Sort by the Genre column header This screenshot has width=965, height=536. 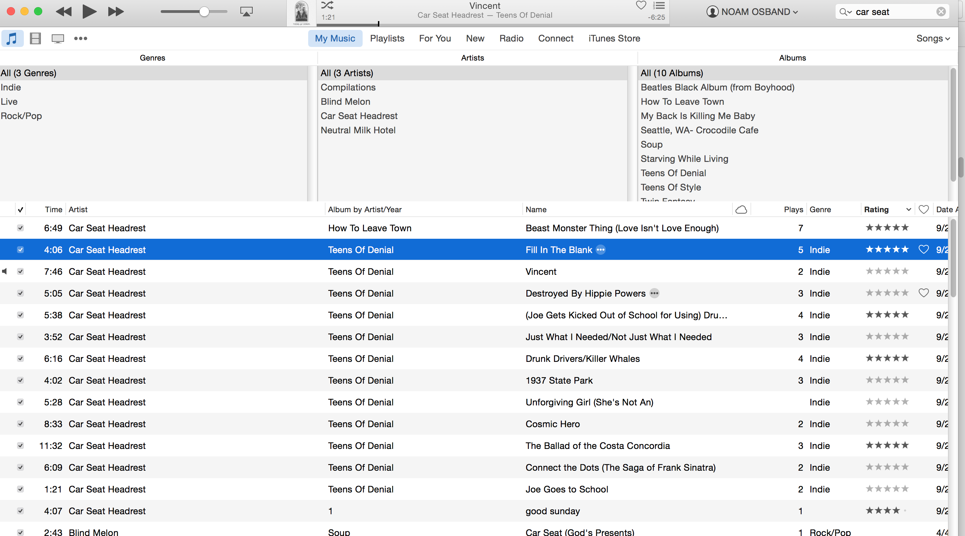click(x=820, y=210)
